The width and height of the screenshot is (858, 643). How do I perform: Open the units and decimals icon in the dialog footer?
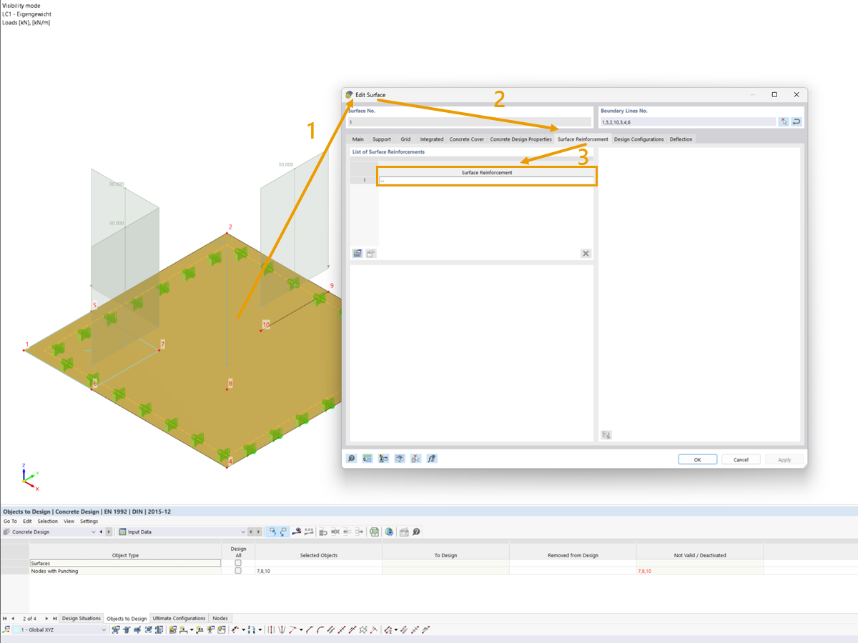(x=368, y=459)
